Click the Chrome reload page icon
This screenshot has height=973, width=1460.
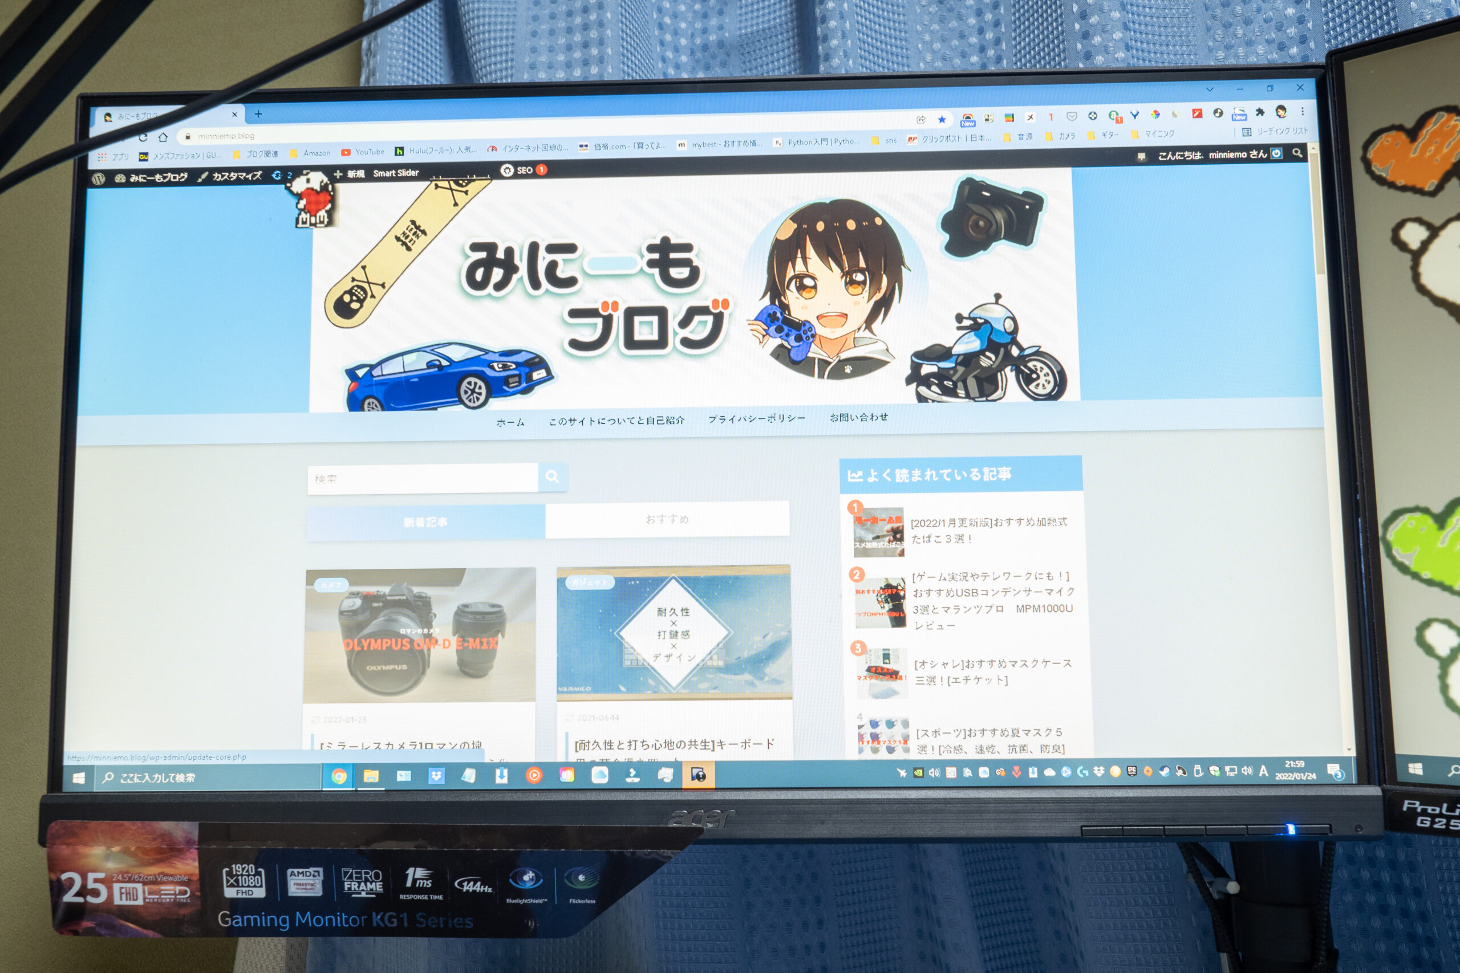coord(143,138)
